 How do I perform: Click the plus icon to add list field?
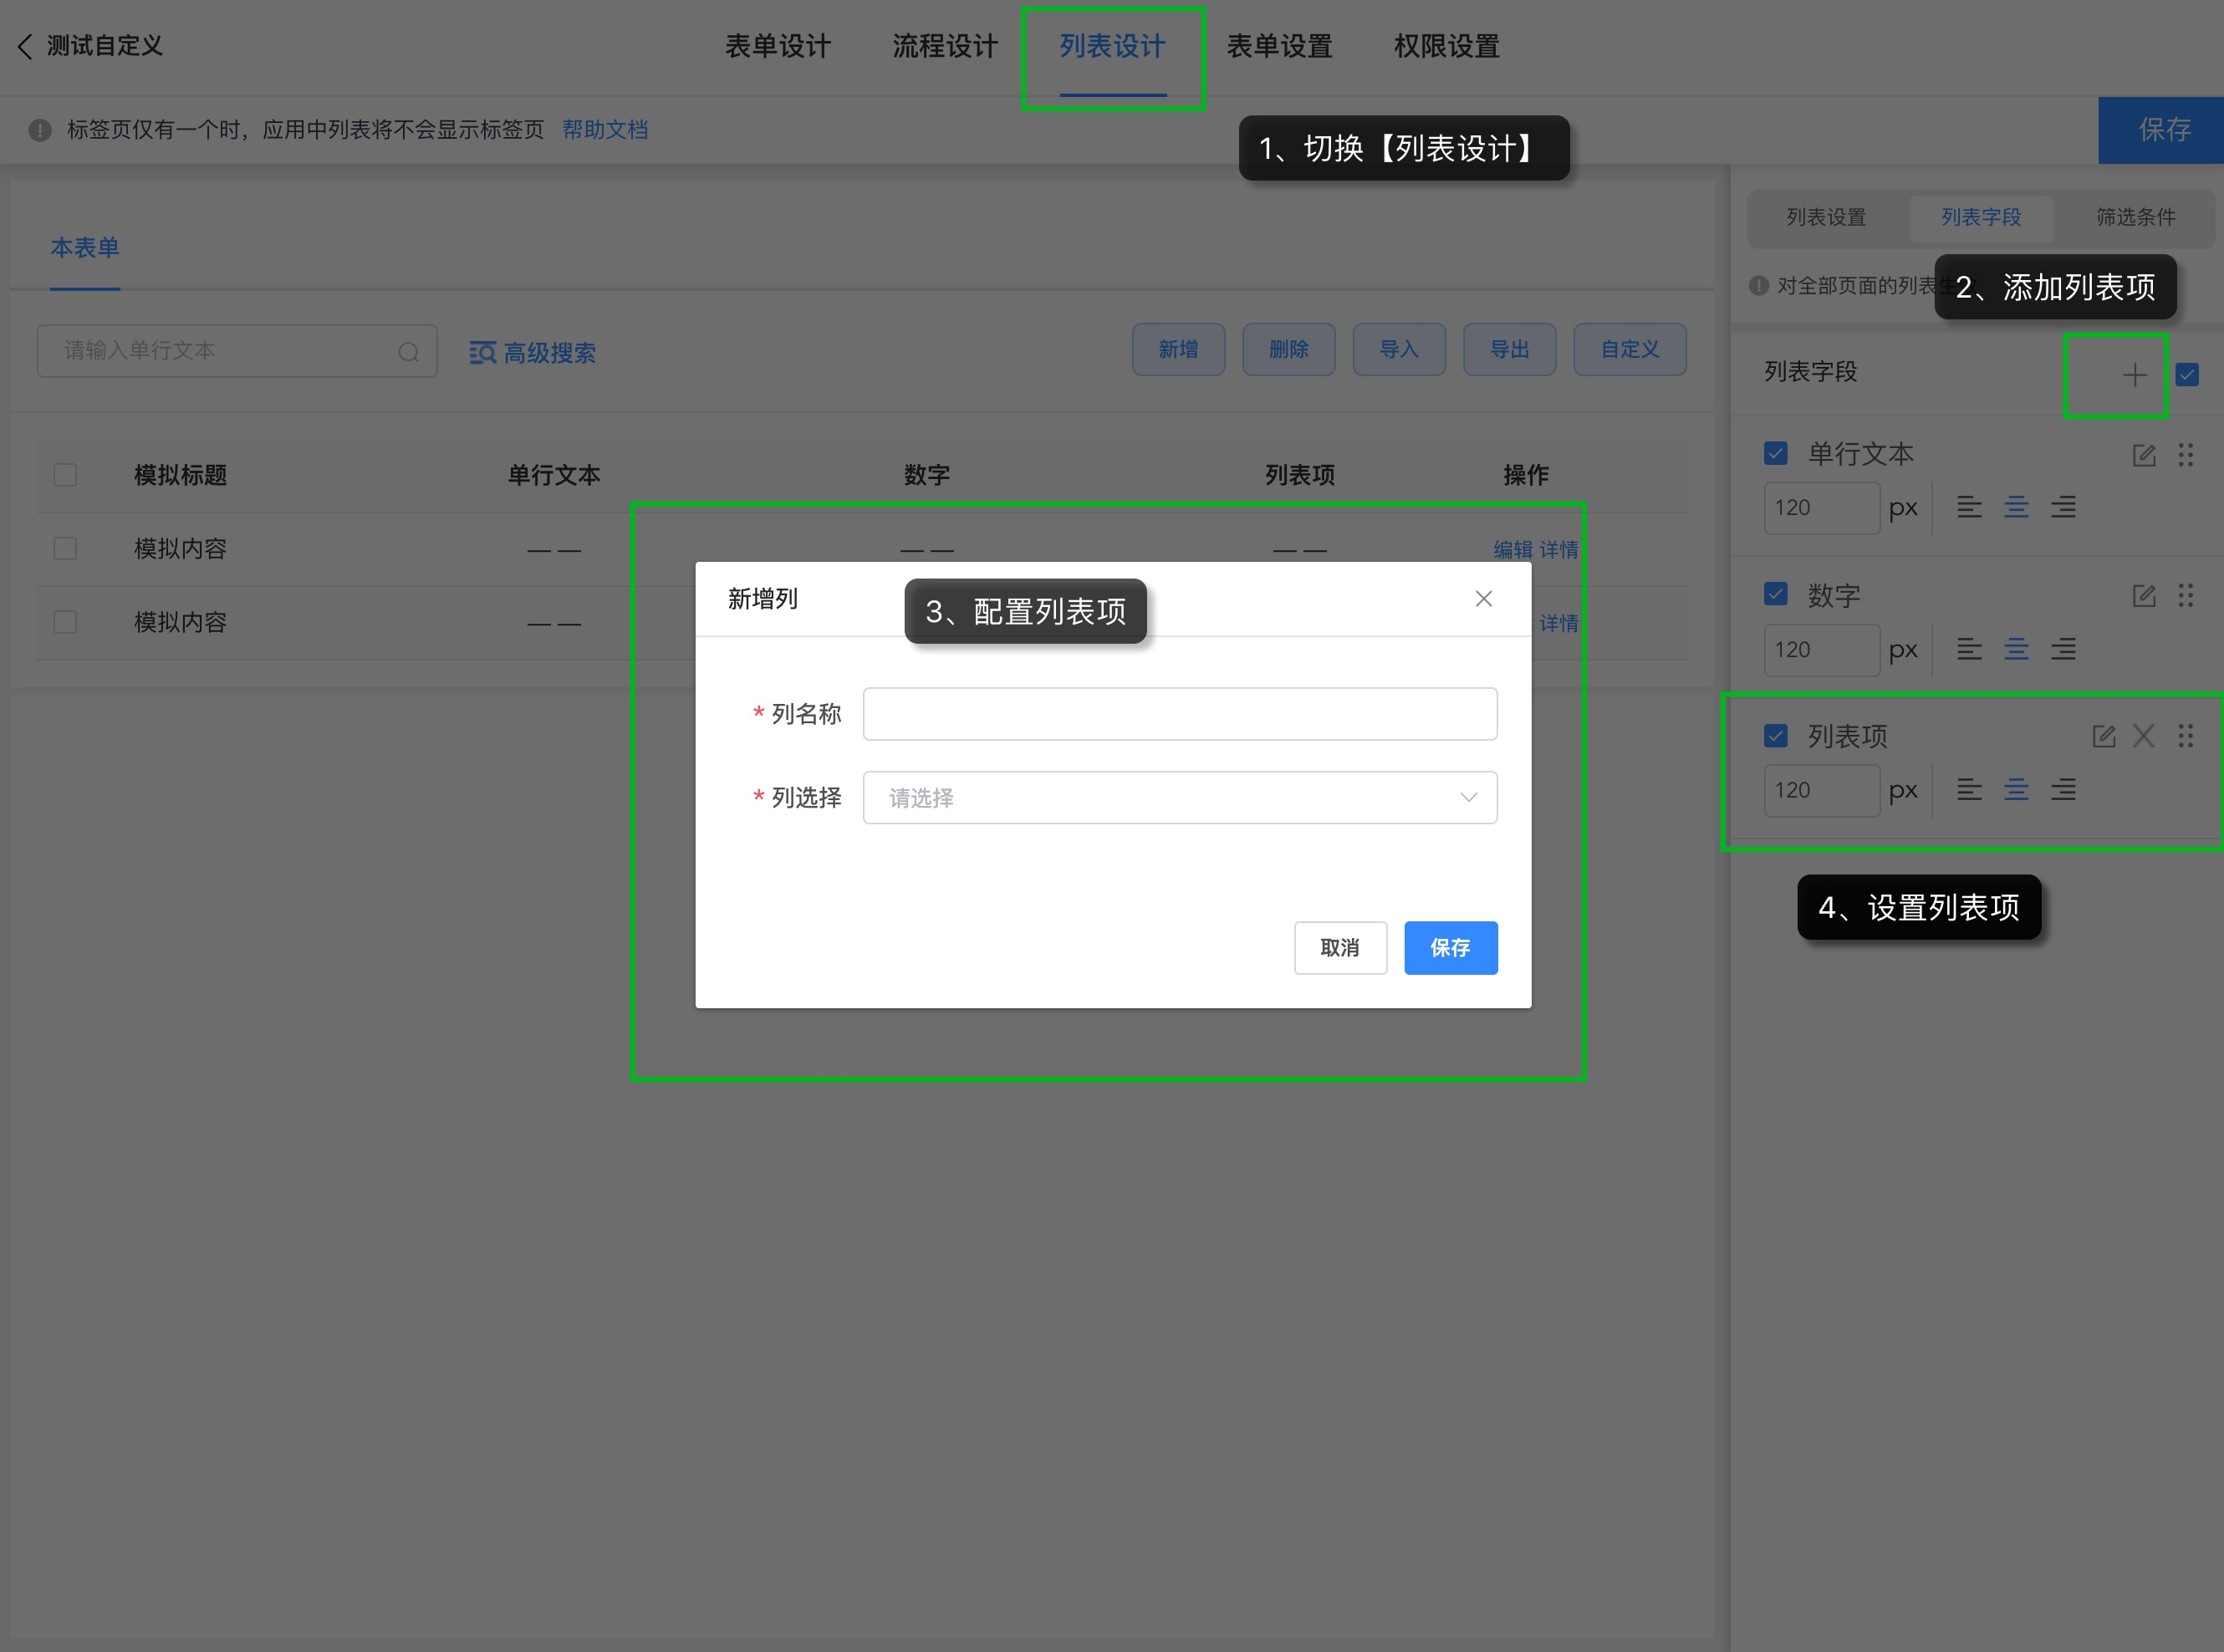(2134, 375)
